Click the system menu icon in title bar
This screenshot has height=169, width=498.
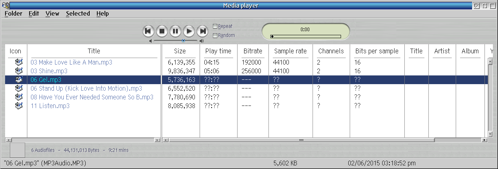click(5, 5)
